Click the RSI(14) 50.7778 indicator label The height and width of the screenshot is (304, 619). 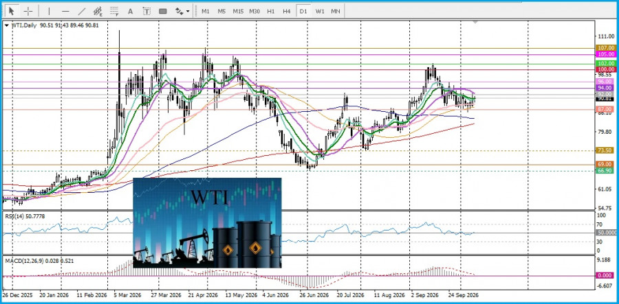(x=25, y=215)
